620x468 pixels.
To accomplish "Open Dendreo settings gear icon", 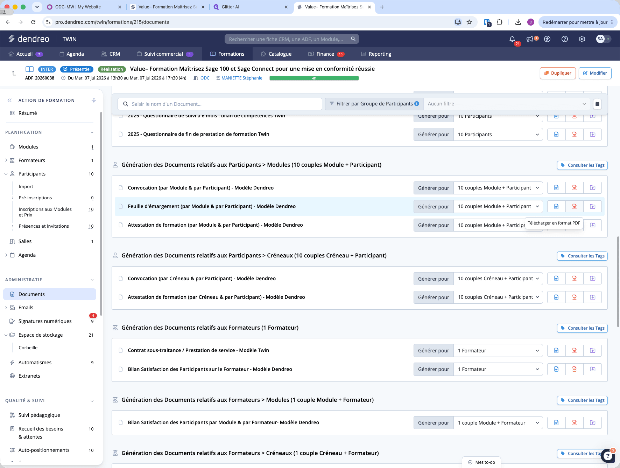I will 582,39.
